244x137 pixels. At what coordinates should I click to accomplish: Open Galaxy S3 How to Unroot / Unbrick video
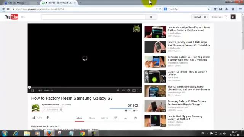(x=187, y=73)
